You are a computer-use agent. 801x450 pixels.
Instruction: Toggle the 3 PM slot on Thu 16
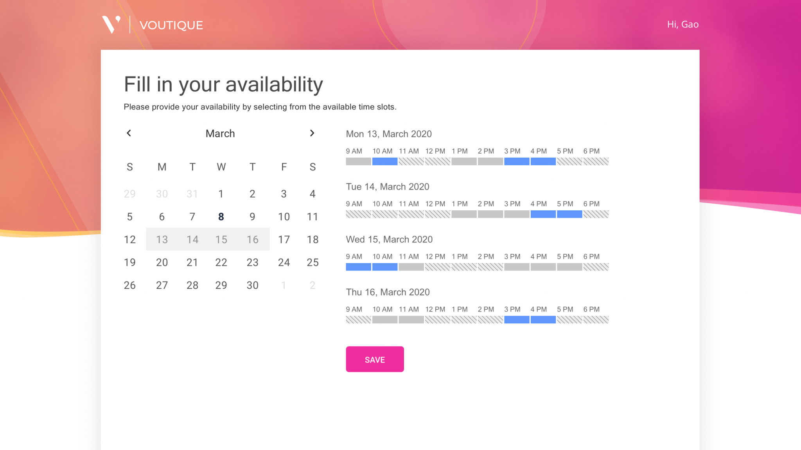pyautogui.click(x=517, y=319)
